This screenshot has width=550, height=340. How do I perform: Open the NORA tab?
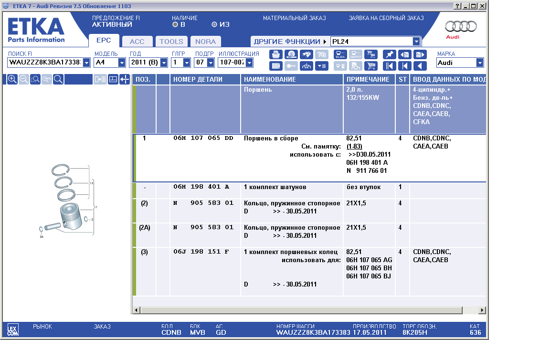[x=206, y=42]
